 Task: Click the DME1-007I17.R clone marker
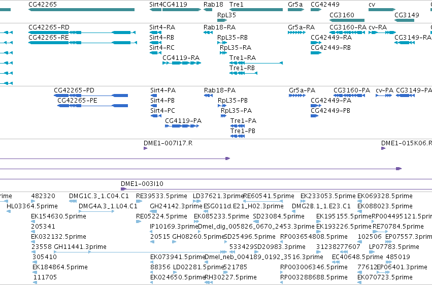coord(146,148)
